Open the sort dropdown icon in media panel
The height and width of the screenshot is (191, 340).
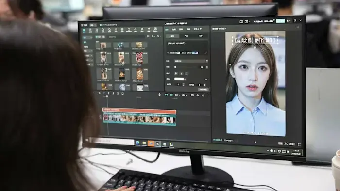(153, 36)
